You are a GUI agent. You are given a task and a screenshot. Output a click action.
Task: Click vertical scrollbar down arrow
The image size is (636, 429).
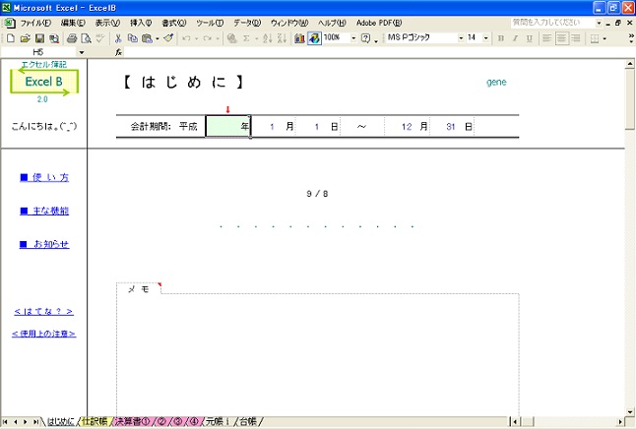coord(630,411)
